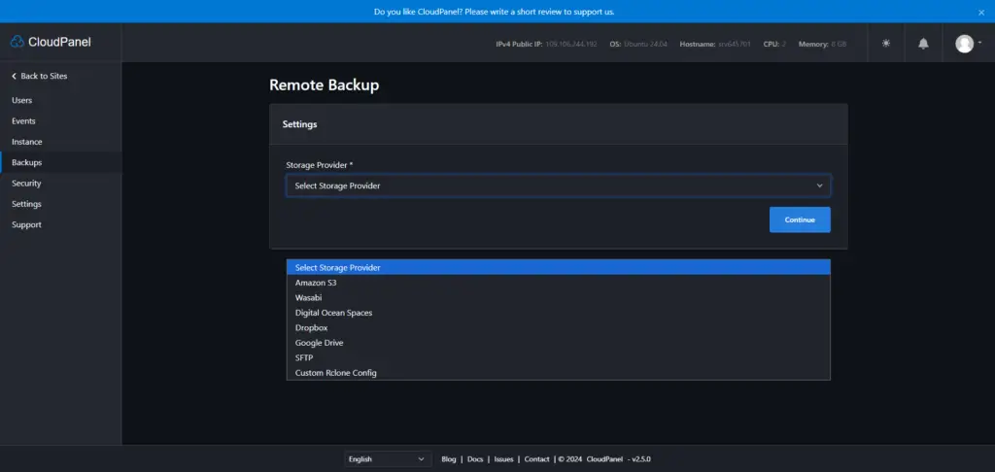Select Custom Rclone Config option
Screen dimensions: 995x472
[x=559, y=373]
